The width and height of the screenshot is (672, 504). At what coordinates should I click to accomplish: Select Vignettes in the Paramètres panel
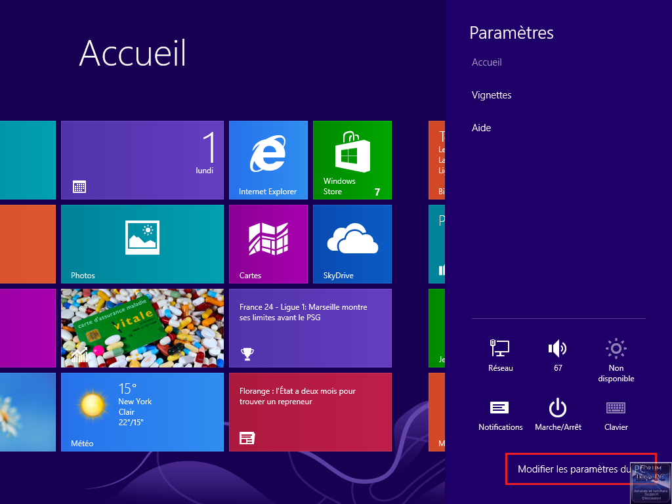point(492,95)
